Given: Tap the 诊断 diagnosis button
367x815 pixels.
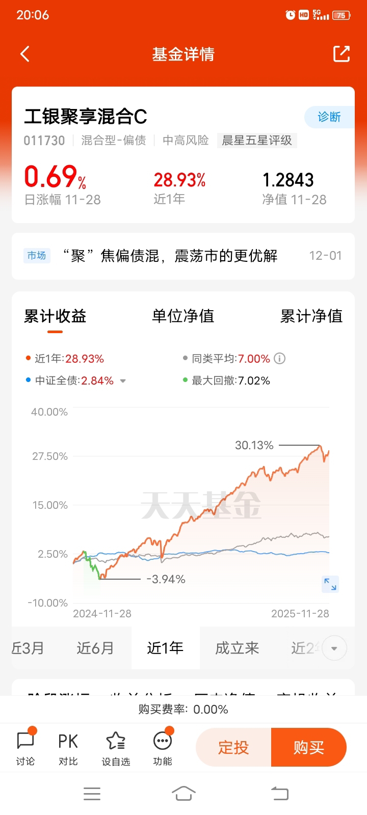Looking at the screenshot, I should click(x=329, y=117).
